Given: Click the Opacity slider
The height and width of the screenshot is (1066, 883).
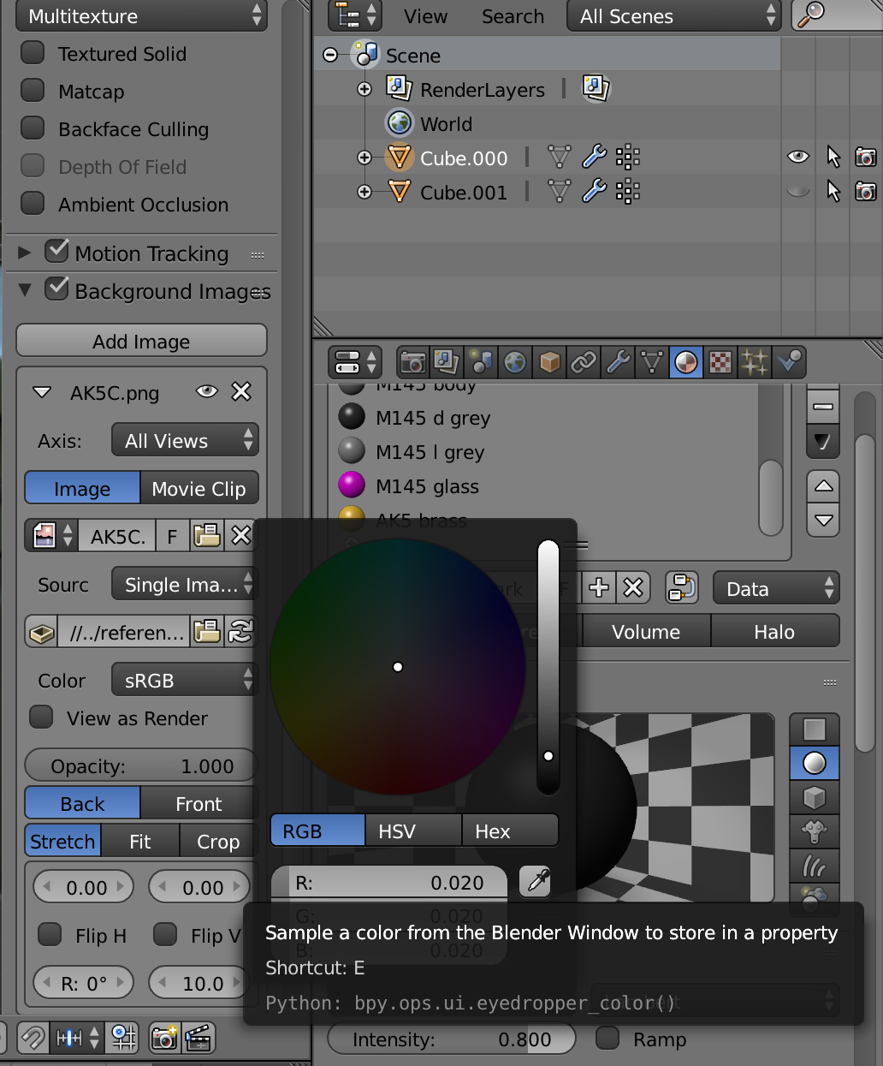Looking at the screenshot, I should pyautogui.click(x=141, y=765).
